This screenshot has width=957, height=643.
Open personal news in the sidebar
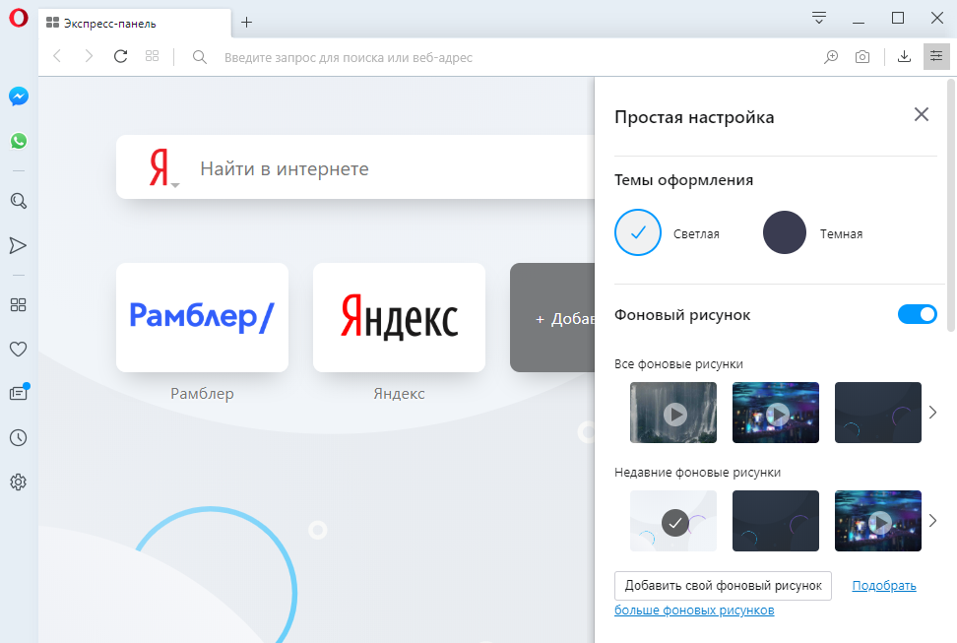[19, 392]
